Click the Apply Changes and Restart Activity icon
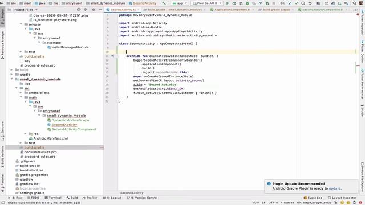 click(234, 3)
